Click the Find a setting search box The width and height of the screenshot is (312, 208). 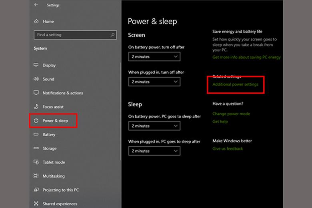pos(72,35)
